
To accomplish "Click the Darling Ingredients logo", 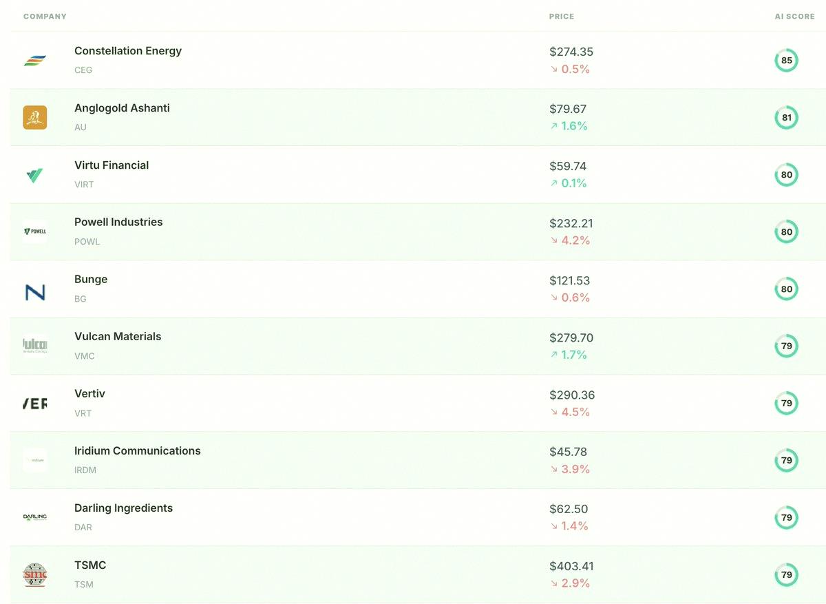I will pos(35,518).
